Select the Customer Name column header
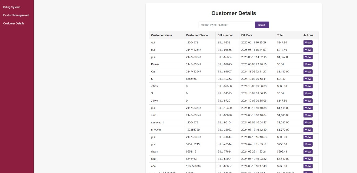The image size is (357, 173). point(161,35)
